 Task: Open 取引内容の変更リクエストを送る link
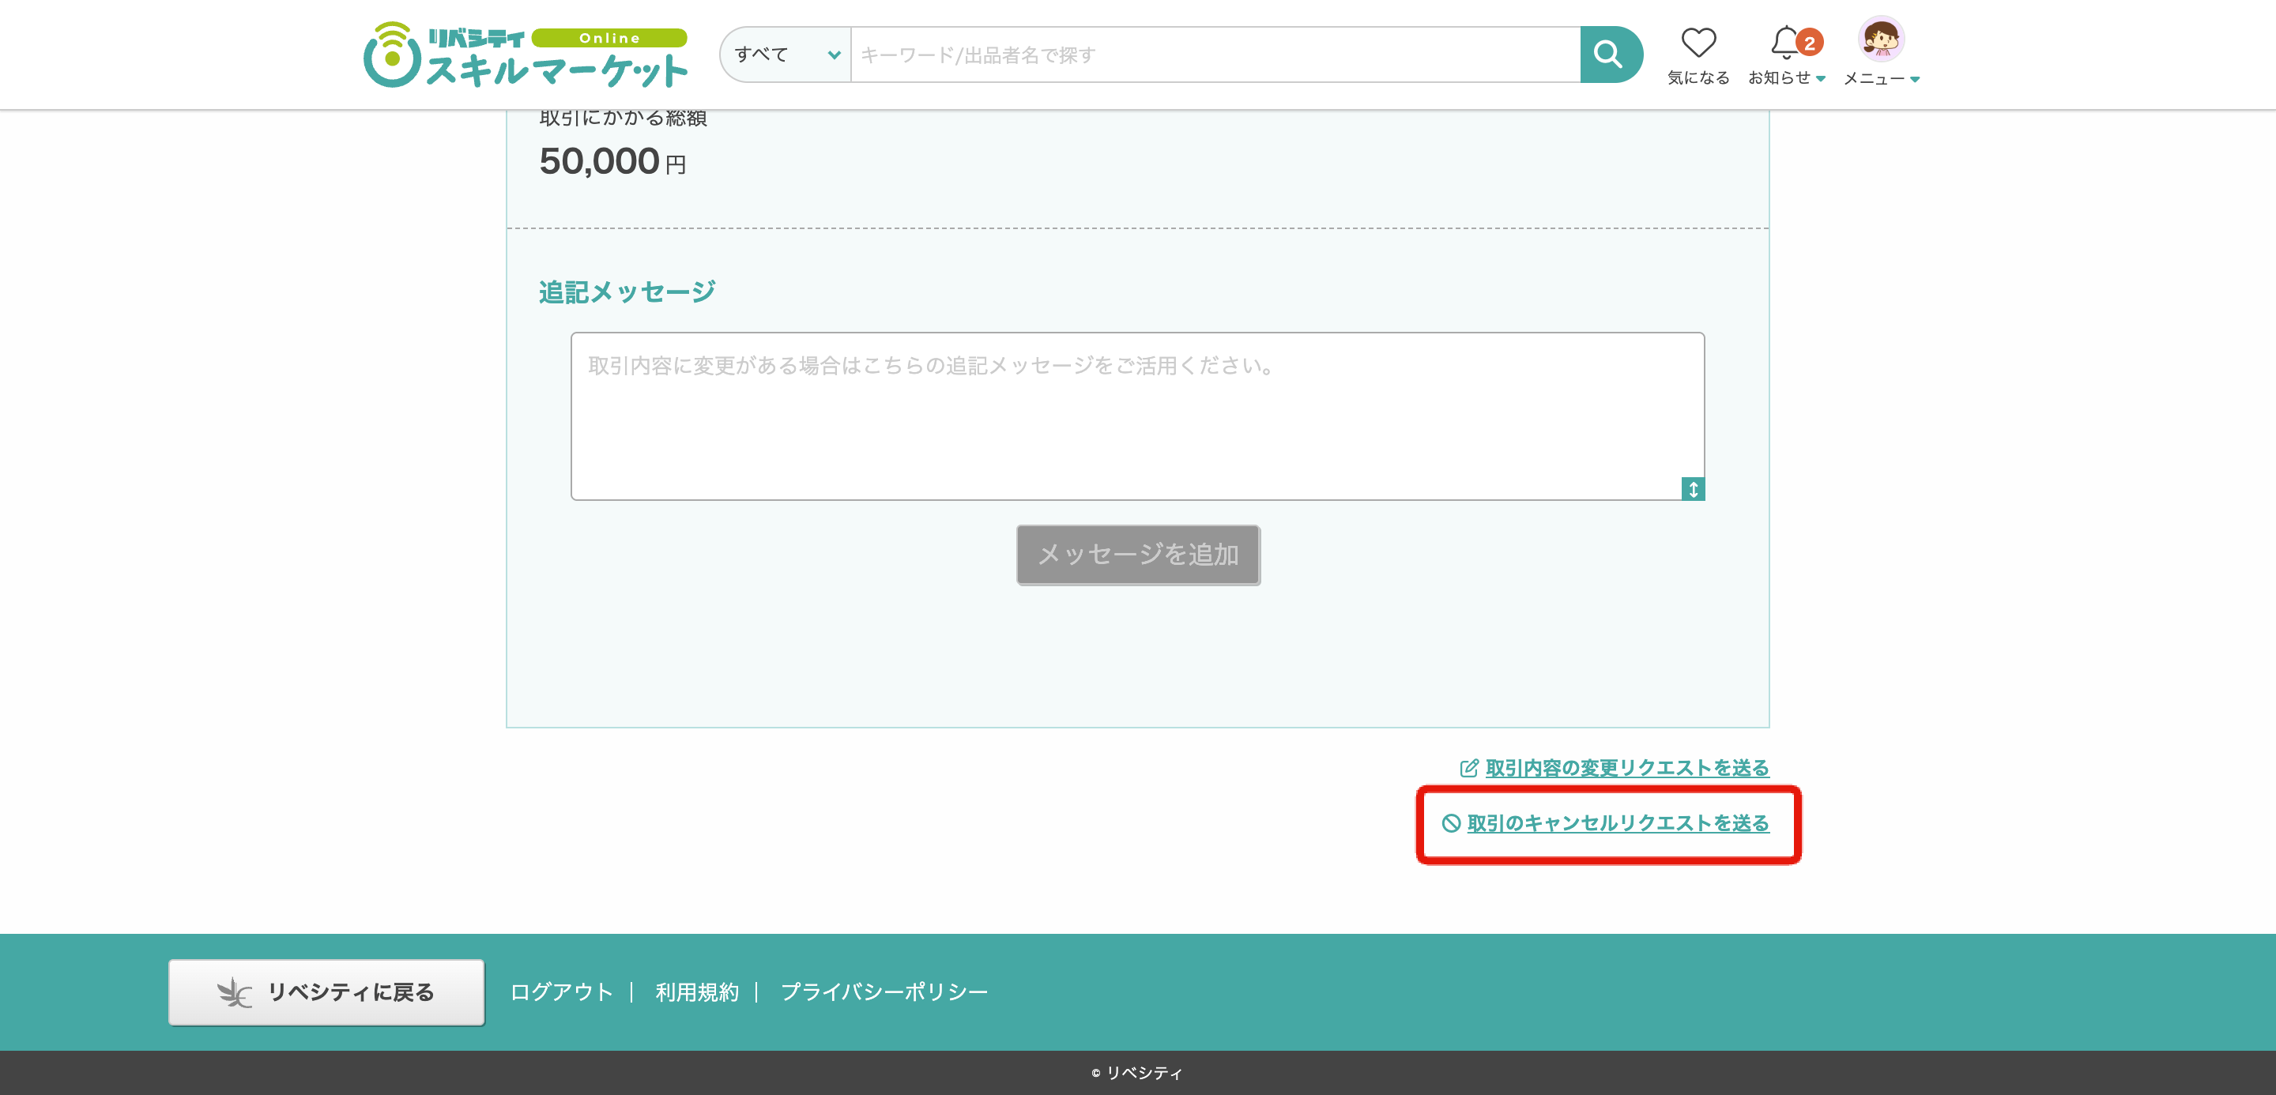tap(1626, 768)
